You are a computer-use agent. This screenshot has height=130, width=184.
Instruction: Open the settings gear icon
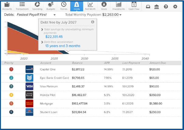tap(175, 7)
